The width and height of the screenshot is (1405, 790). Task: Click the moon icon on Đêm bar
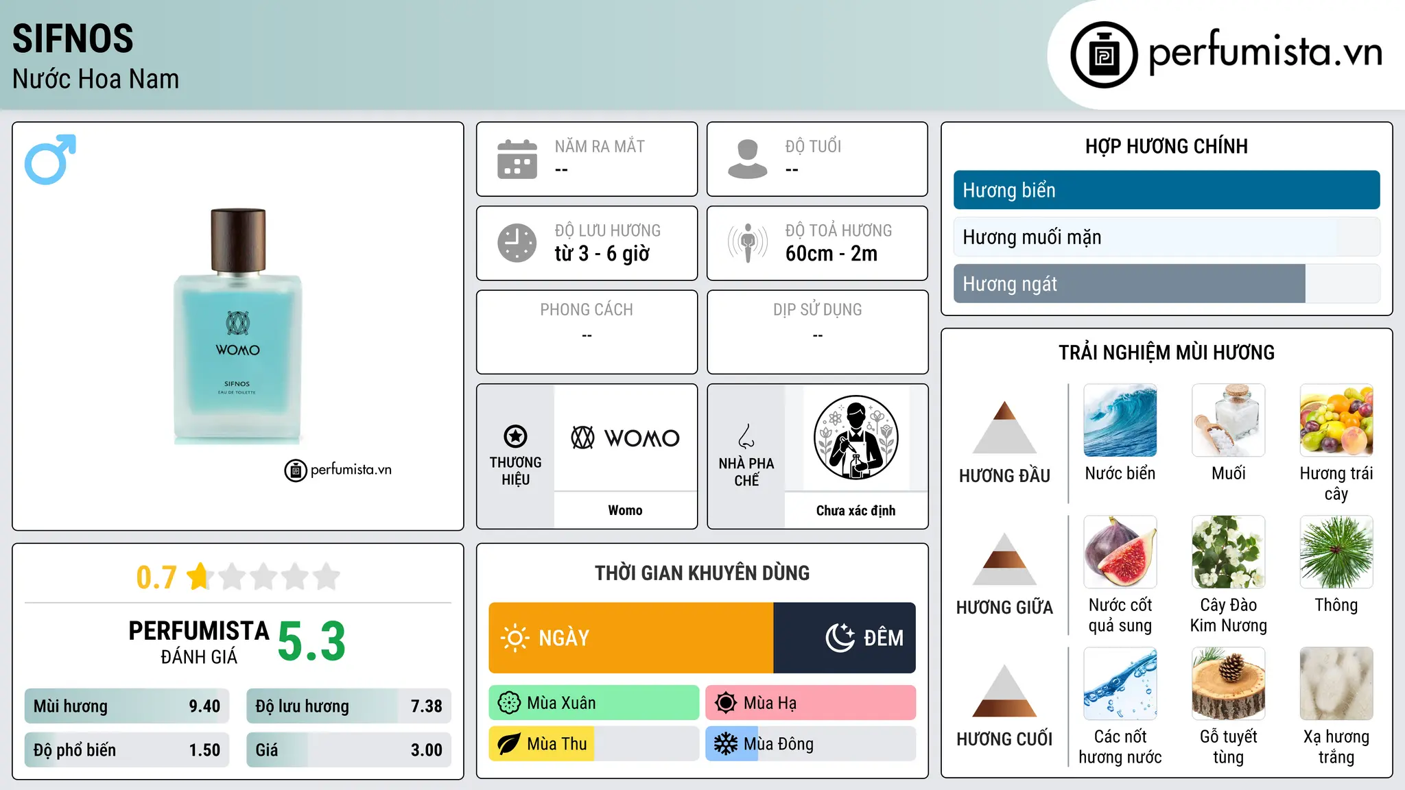pyautogui.click(x=840, y=638)
